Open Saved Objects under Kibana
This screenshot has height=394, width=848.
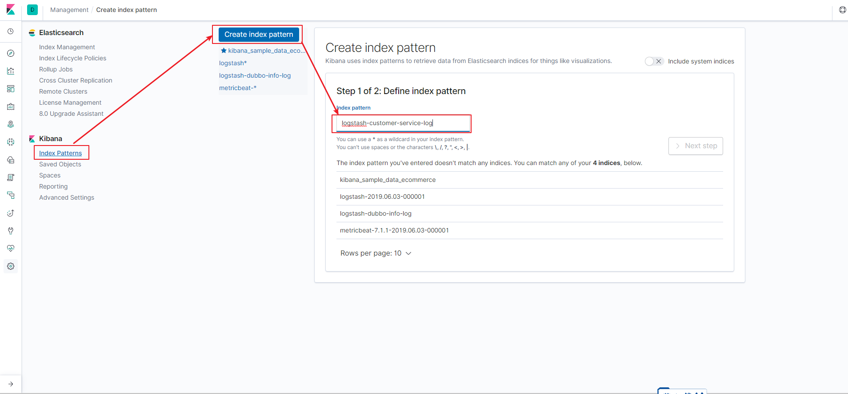click(60, 164)
